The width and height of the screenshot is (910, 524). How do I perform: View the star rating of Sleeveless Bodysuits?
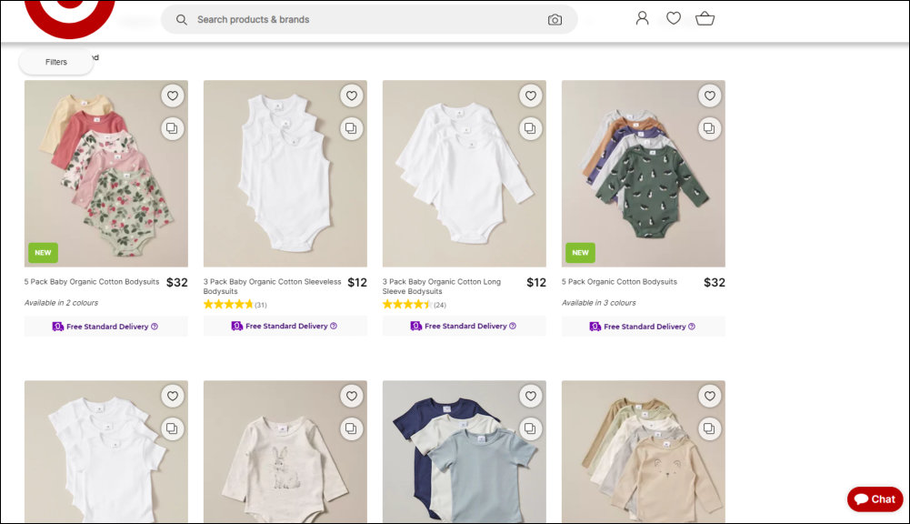tap(228, 305)
